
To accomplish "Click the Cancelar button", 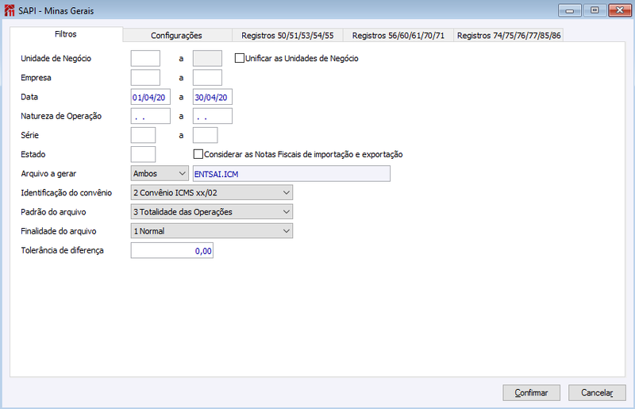I will click(597, 392).
